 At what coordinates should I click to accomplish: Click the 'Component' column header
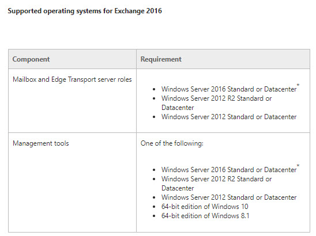point(72,59)
